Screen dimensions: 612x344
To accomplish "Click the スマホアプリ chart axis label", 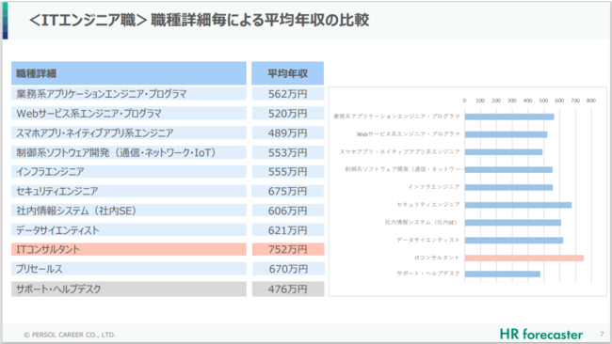I will (399, 151).
